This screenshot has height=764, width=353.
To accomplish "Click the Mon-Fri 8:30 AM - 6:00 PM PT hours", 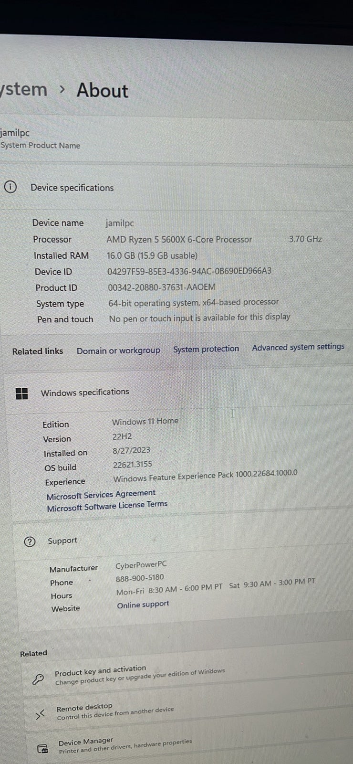I will point(169,590).
